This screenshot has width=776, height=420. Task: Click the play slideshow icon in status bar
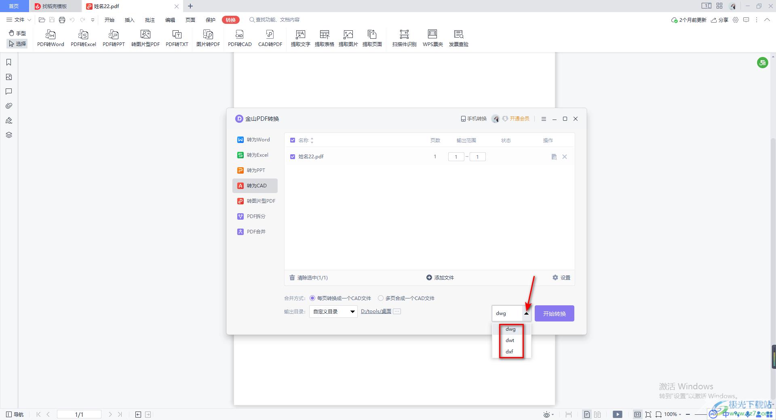[618, 414]
